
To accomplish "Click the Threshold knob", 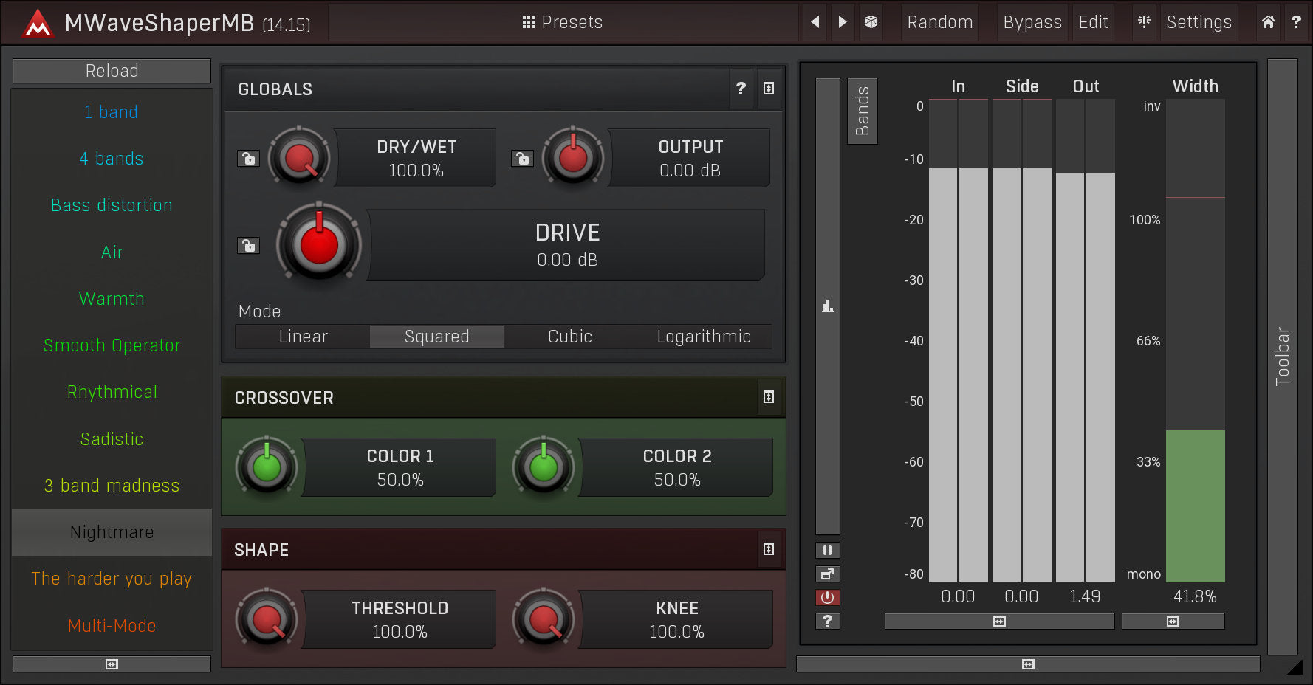I will click(x=267, y=619).
